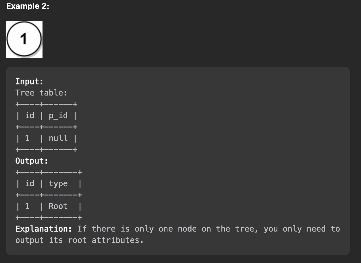Select the "p_id" column header
361x263 pixels.
pyautogui.click(x=58, y=116)
